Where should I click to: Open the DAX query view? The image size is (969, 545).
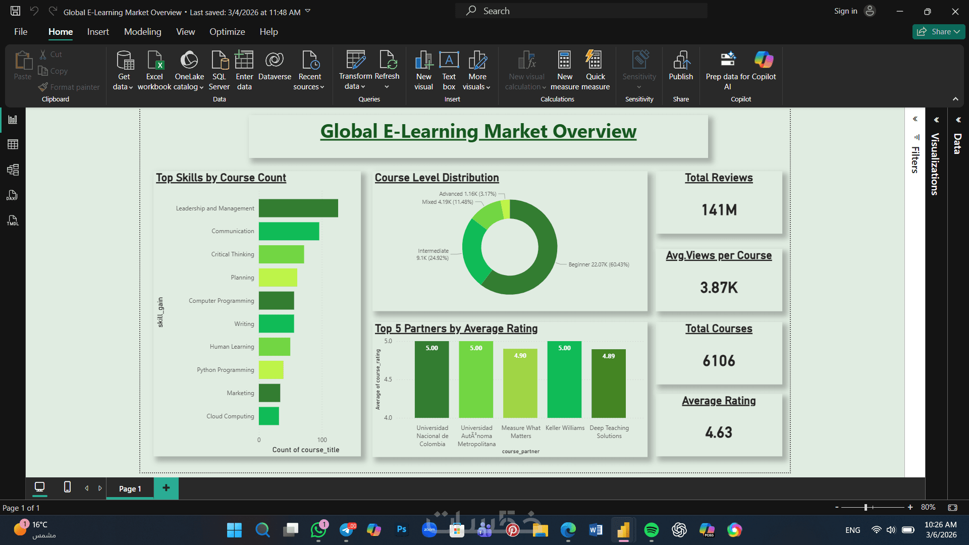point(13,195)
